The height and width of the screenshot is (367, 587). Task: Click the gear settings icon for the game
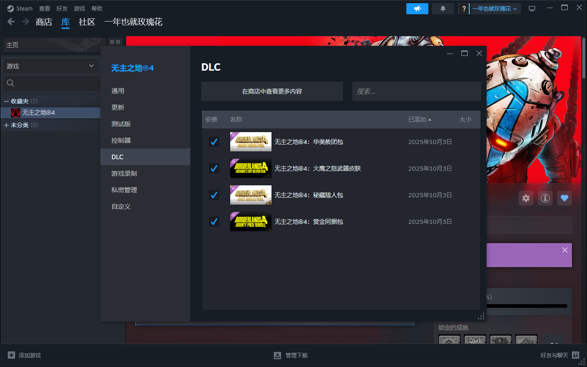[x=526, y=198]
